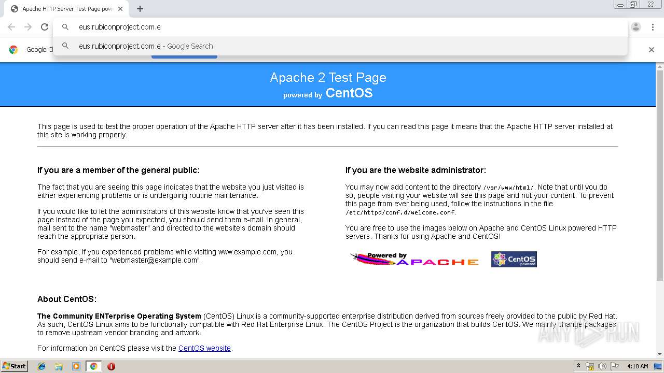Click the Show desktop button on the taskbar
664x373 pixels.
658,366
